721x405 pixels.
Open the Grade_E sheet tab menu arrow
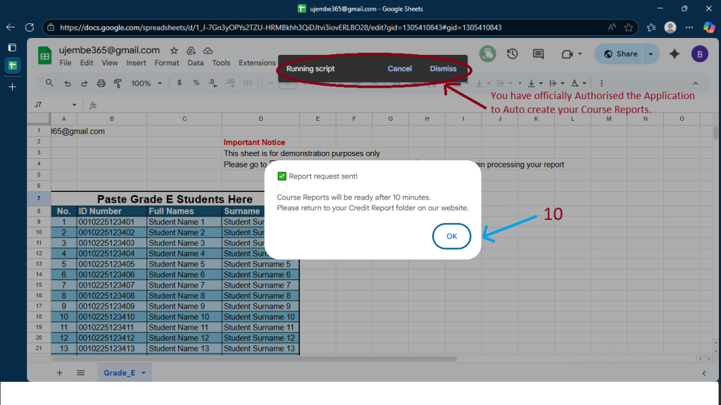(144, 373)
